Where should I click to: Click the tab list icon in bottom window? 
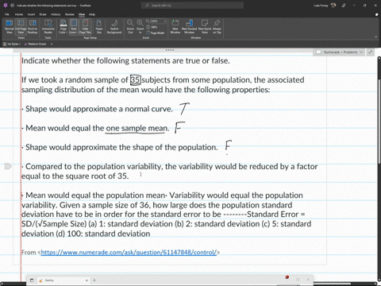tap(32, 280)
